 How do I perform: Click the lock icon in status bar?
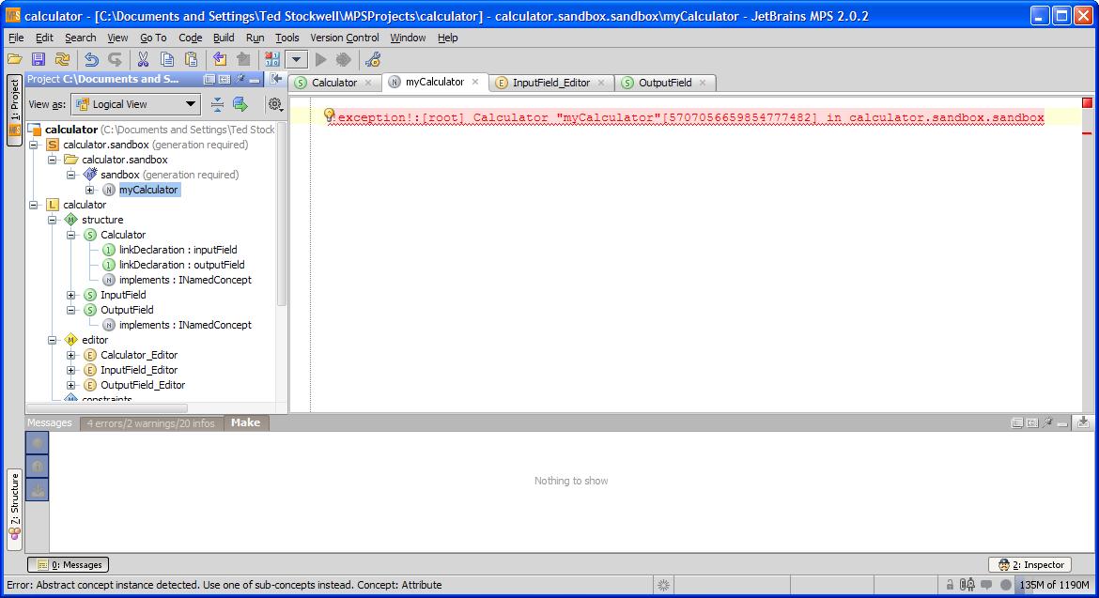pos(950,585)
